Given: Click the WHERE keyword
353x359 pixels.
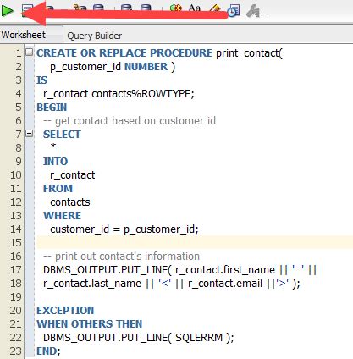Looking at the screenshot, I should point(63,216).
